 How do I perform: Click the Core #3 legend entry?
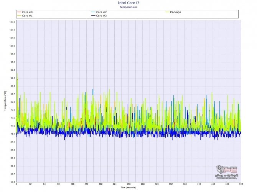99,16
